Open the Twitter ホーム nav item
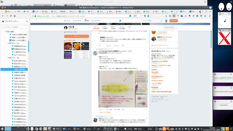This screenshot has height=131, width=233. click(67, 21)
